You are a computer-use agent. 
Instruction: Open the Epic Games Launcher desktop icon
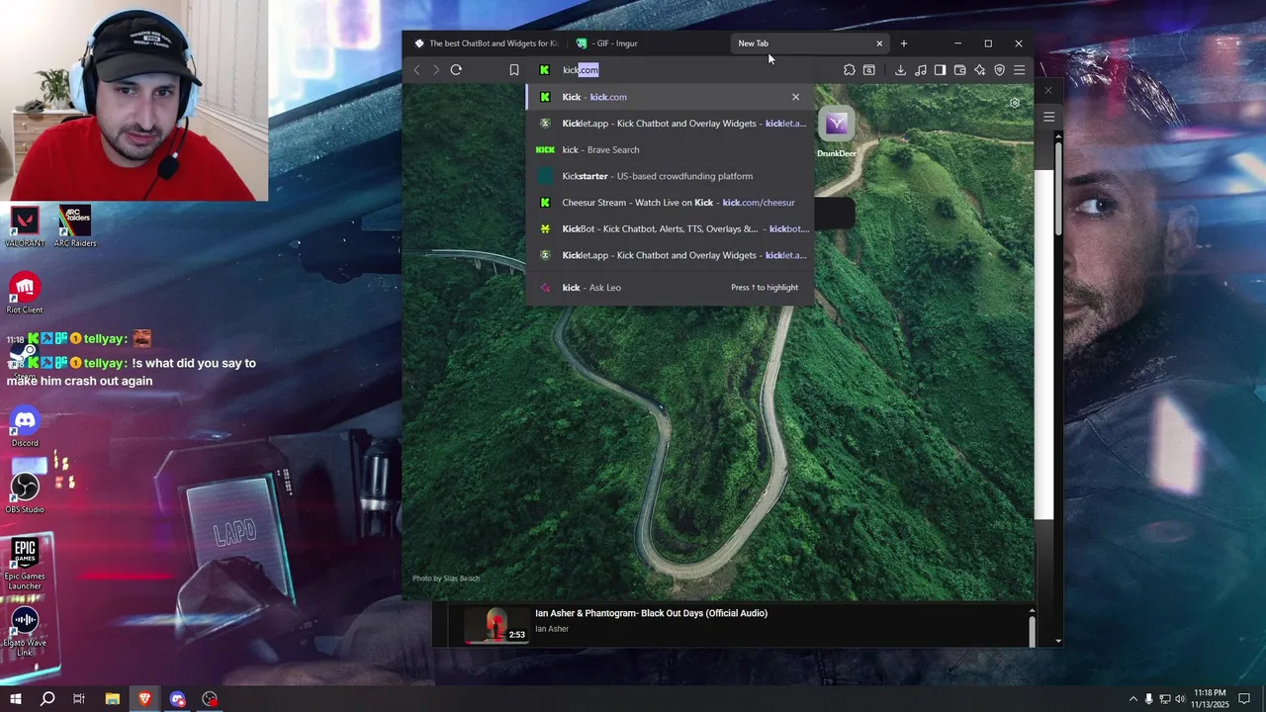25,565
